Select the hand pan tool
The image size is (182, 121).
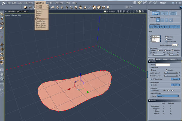(x=2, y=74)
